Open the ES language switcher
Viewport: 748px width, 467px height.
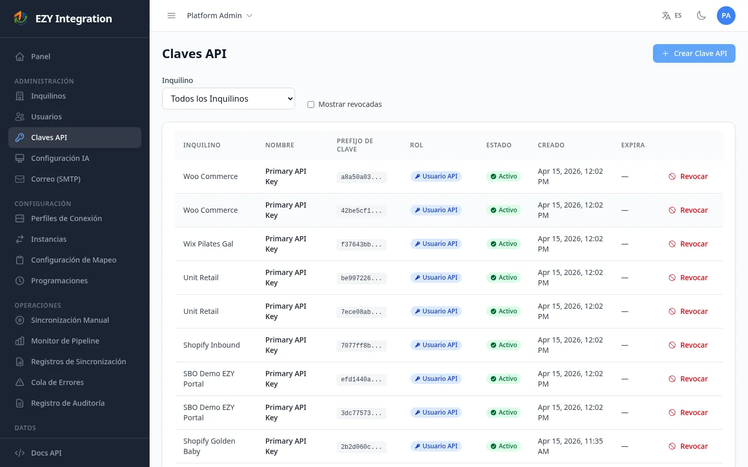pos(672,16)
